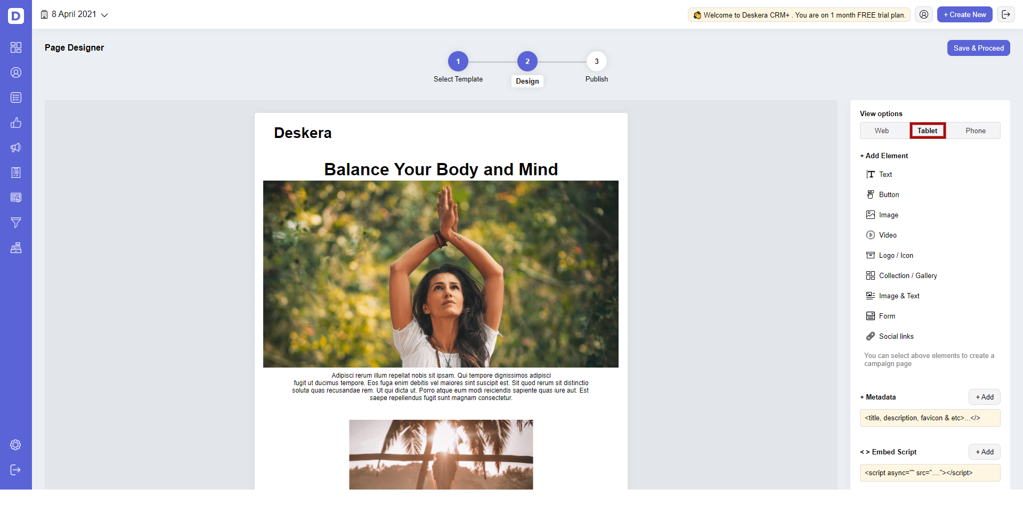Select the yoga woman image on canvas
This screenshot has height=505, width=1023.
[441, 274]
